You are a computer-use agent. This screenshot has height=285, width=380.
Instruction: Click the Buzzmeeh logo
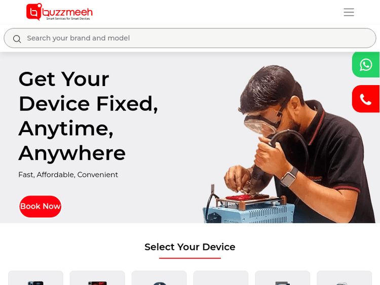(59, 12)
